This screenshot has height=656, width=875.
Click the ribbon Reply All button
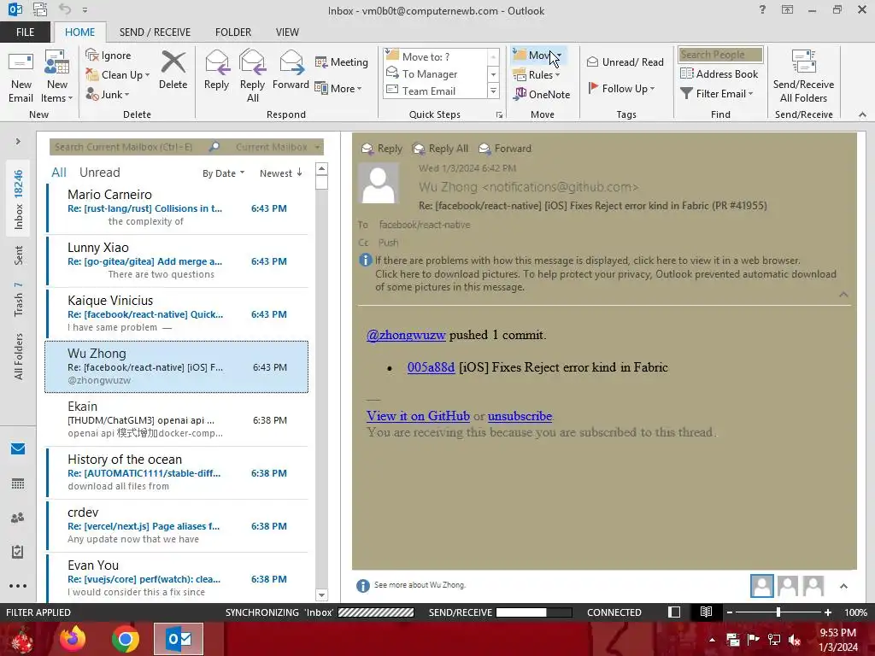click(x=252, y=76)
